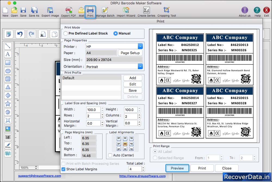
Task: Select the Line drawing tool
Action: point(8,46)
